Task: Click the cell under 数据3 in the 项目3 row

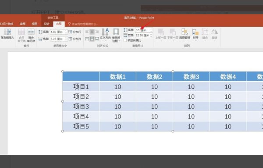Action: pos(191,107)
